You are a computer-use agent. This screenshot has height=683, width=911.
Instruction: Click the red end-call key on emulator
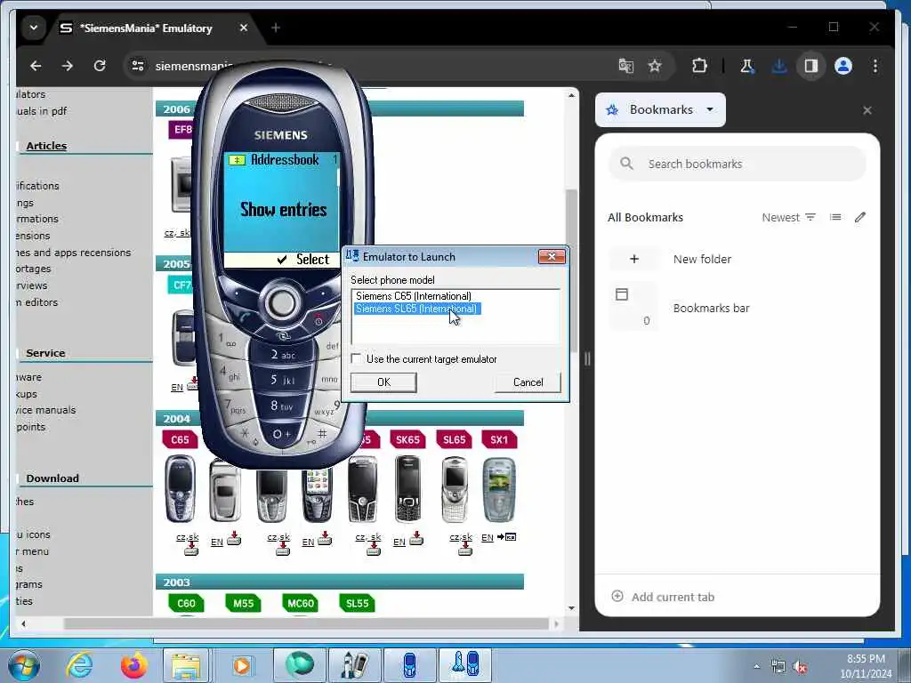coord(318,320)
